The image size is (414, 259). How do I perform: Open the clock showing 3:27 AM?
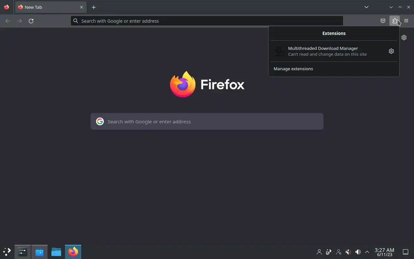(x=384, y=252)
